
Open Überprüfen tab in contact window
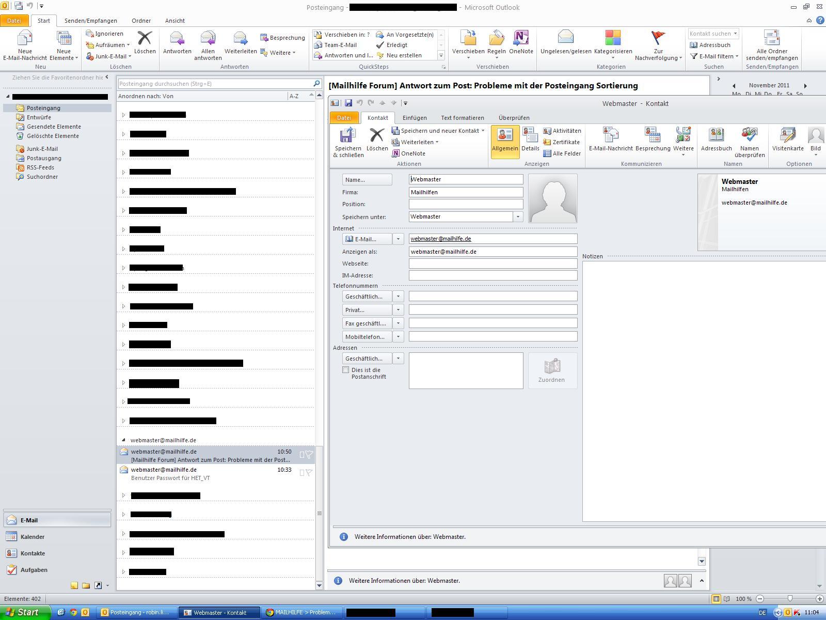coord(514,118)
